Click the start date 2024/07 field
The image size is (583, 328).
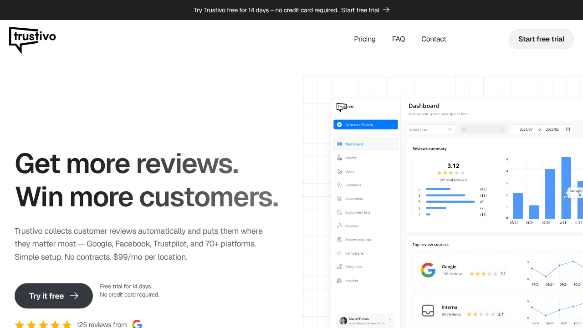click(526, 129)
